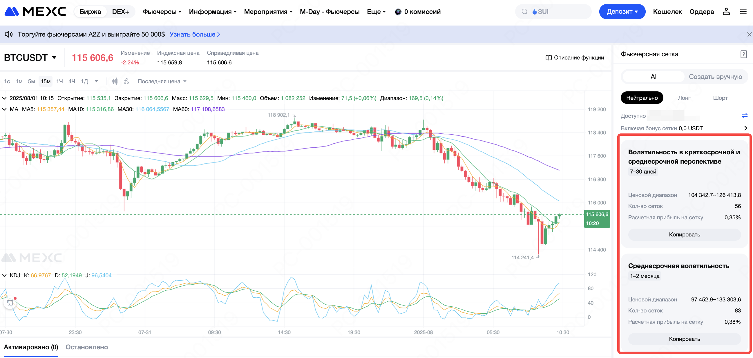Click Индексная цена value 115 659,8

tap(170, 62)
